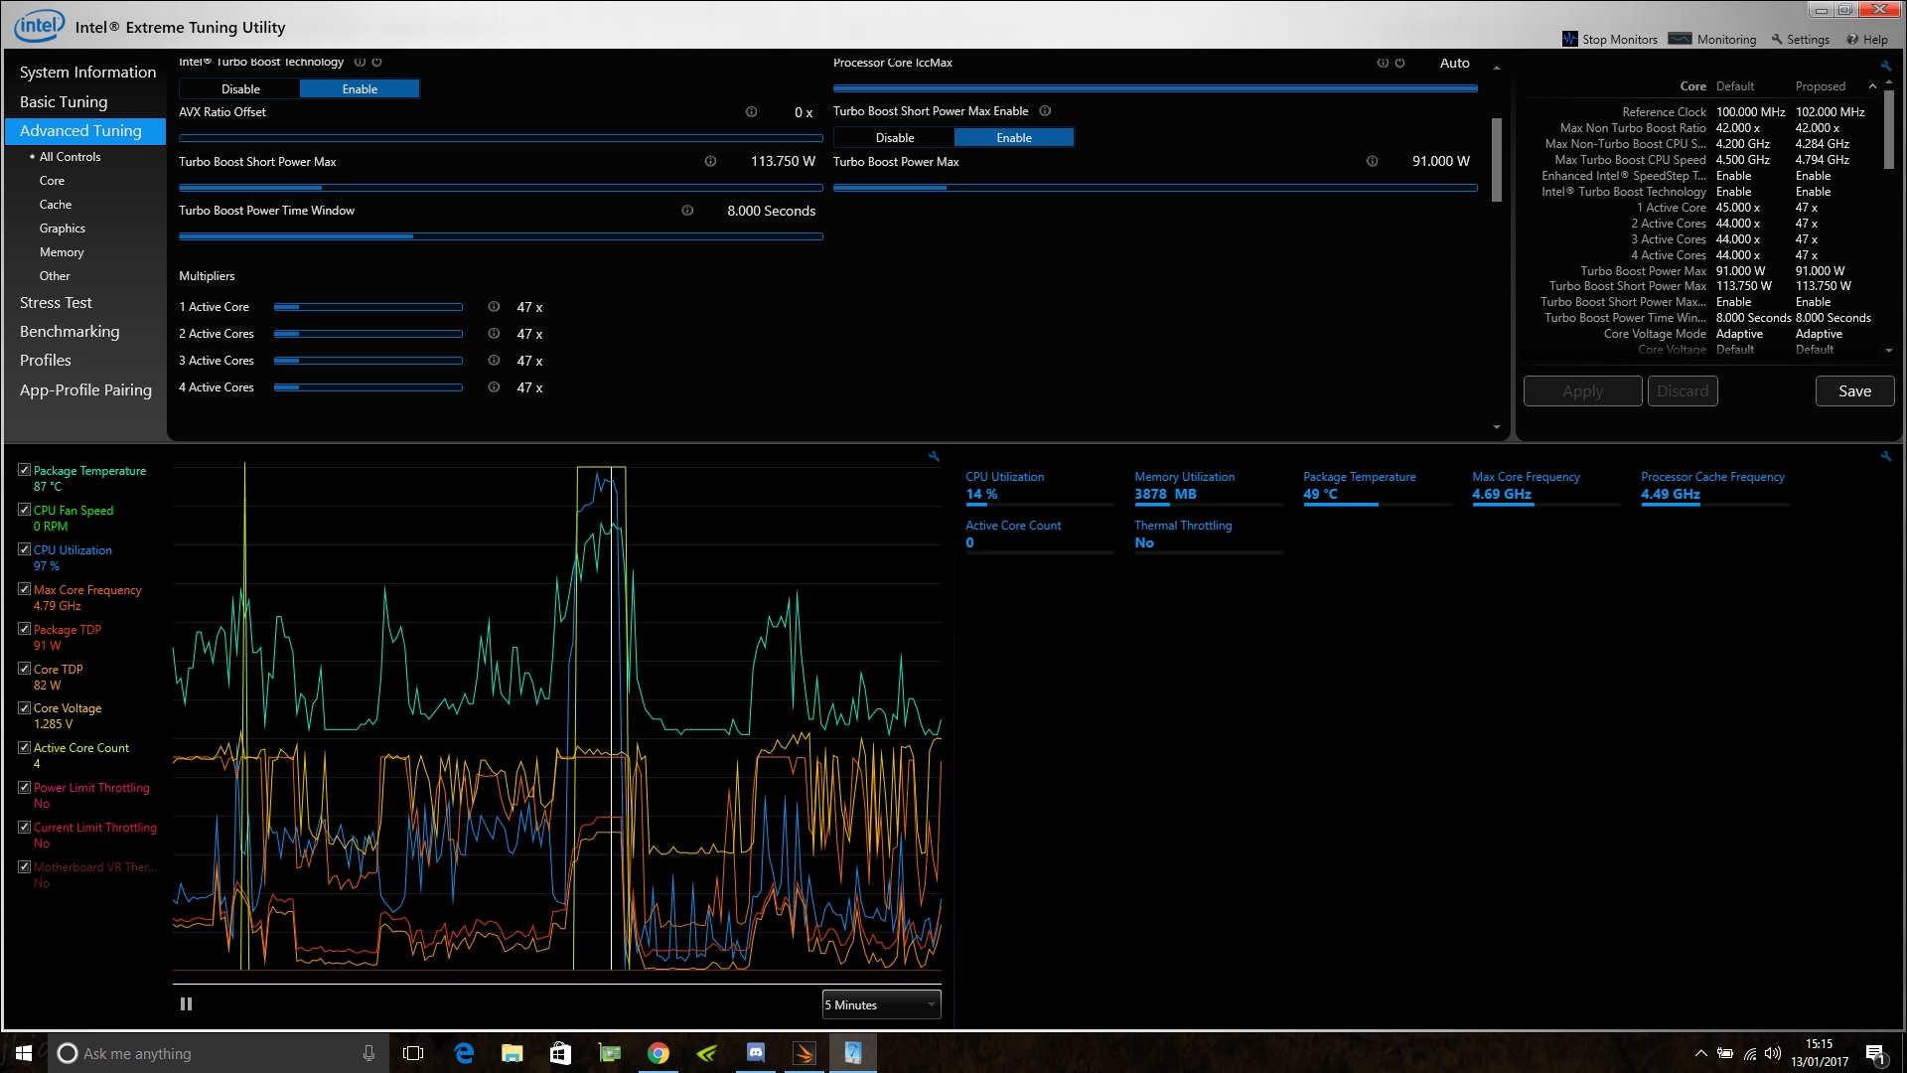Uncheck Power Limit Throttling monitor
The height and width of the screenshot is (1073, 1907).
pyautogui.click(x=24, y=787)
